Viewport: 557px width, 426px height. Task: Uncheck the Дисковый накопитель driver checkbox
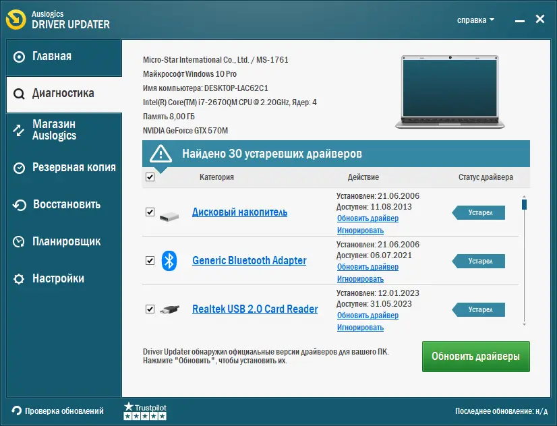tap(150, 212)
